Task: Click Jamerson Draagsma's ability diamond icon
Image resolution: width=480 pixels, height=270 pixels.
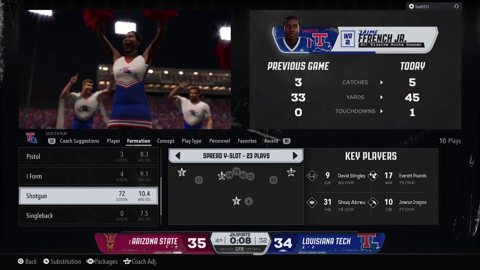Action: tap(373, 202)
